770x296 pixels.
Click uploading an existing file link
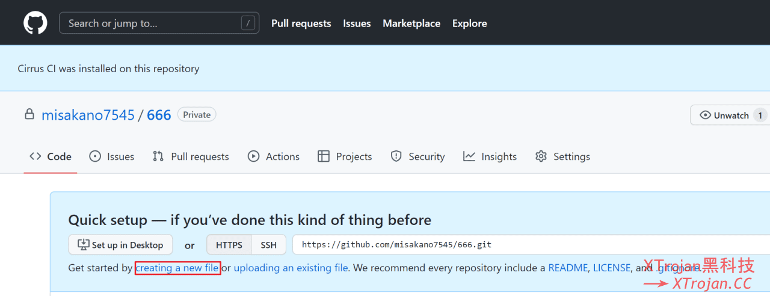point(291,268)
